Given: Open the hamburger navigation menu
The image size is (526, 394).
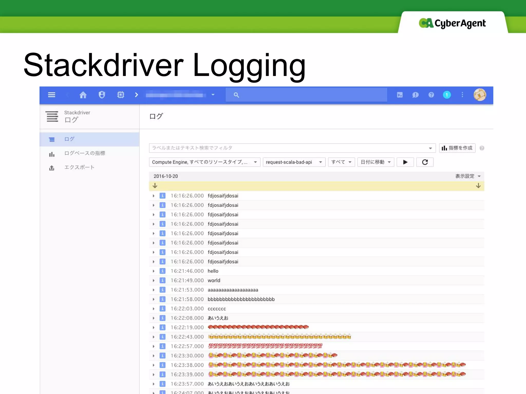Looking at the screenshot, I should point(52,95).
